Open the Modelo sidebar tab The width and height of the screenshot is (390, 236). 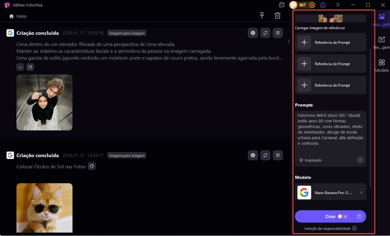(382, 65)
